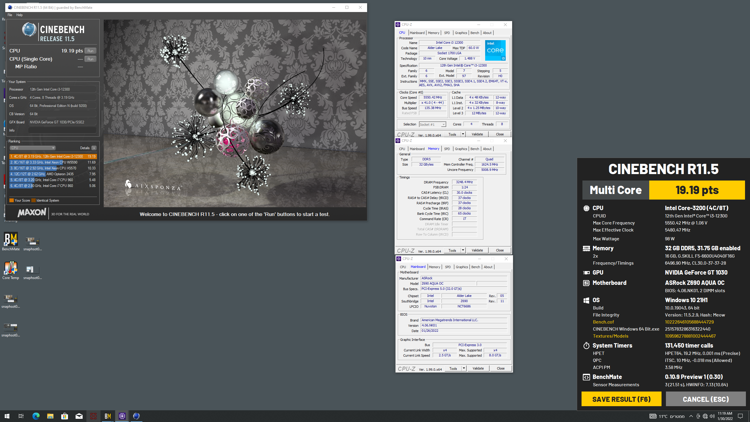Open Tools dropdown arrow in CPU-Z CPU window
Screen dimensions: 750x422
click(463, 134)
